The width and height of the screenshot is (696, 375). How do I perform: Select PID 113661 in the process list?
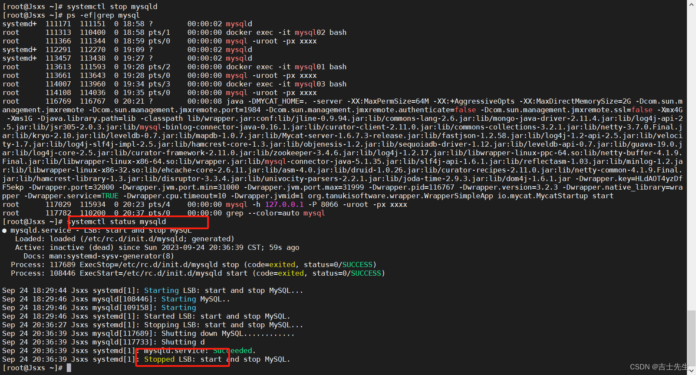pyautogui.click(x=58, y=75)
